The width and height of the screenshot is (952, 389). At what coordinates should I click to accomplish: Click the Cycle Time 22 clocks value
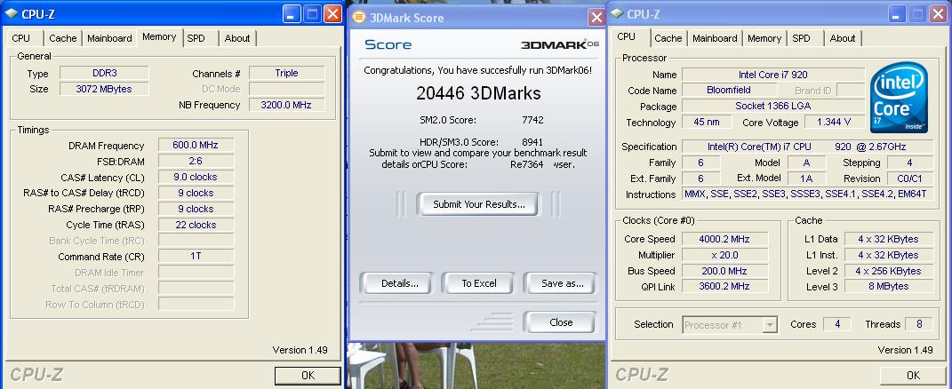click(196, 225)
